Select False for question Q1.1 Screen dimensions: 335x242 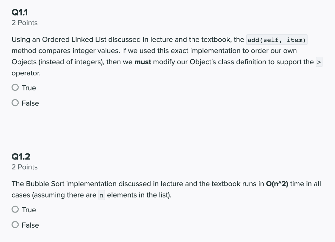(x=15, y=103)
